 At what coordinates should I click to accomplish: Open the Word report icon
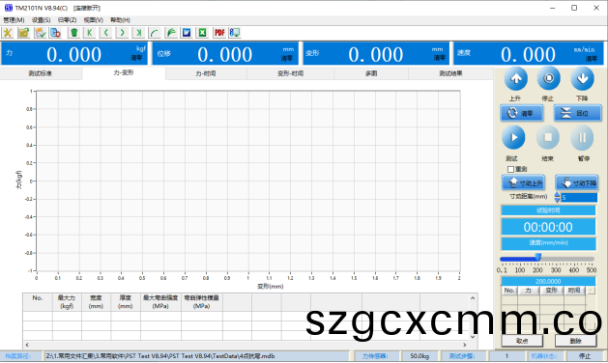[187, 33]
